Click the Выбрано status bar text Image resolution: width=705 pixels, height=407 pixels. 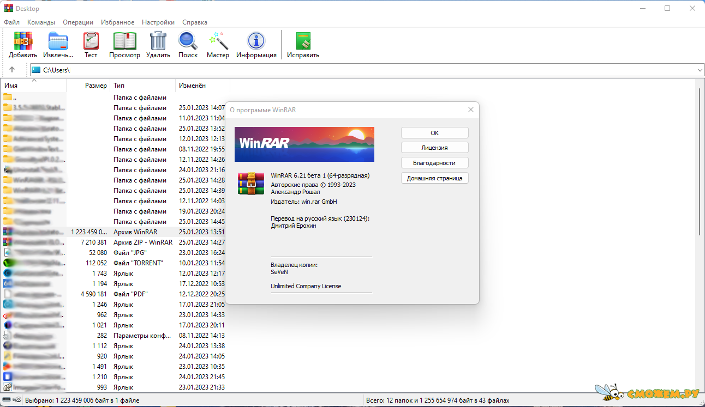point(82,400)
